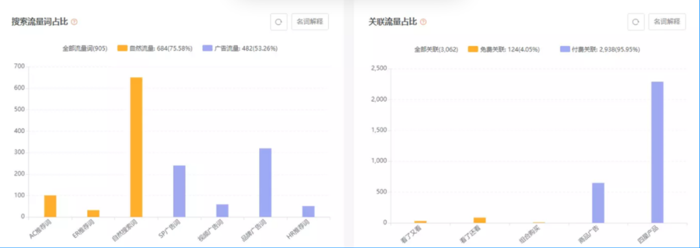Click the 搜索流量词占比 chart title
The width and height of the screenshot is (700, 248).
click(x=40, y=21)
